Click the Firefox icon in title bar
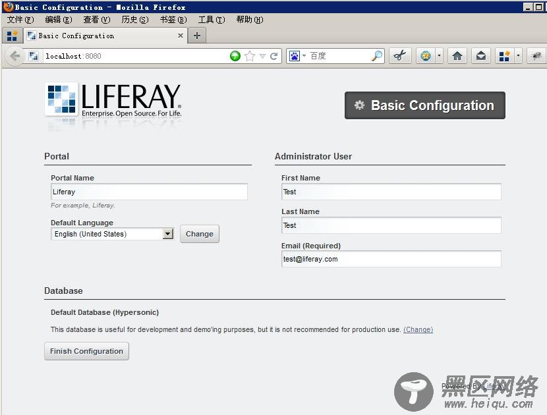Viewport: 547px width, 415px height. [9, 7]
